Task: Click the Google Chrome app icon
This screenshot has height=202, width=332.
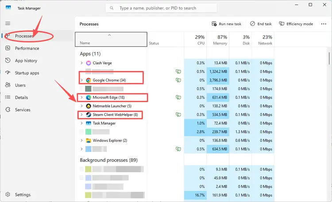Action: 89,80
